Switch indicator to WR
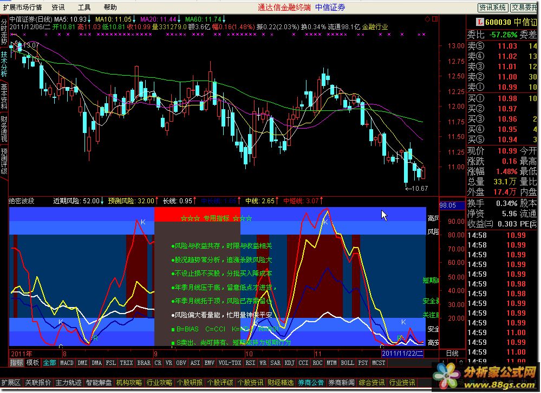541x393 pixels. click(263, 363)
